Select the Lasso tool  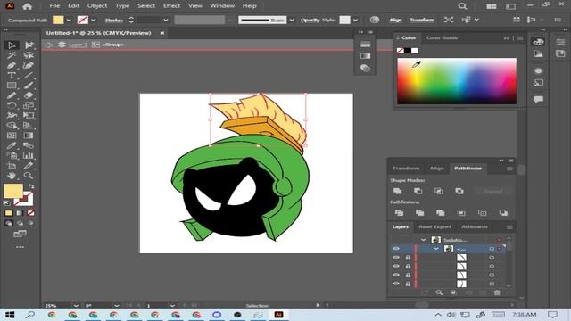click(29, 55)
